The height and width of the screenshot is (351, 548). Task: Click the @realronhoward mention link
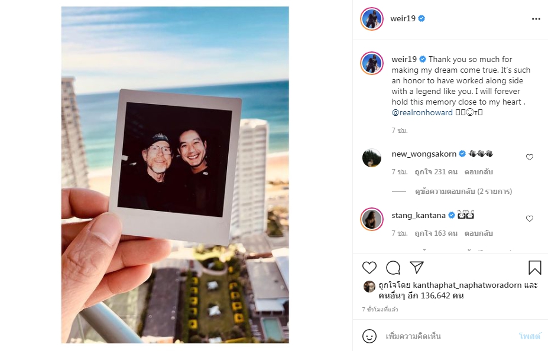pyautogui.click(x=422, y=112)
